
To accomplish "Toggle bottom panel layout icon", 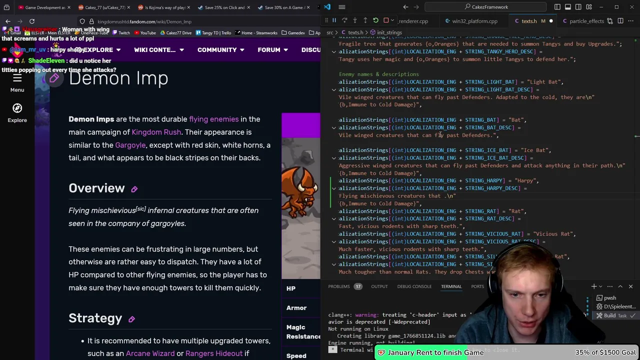I will [x=568, y=7].
